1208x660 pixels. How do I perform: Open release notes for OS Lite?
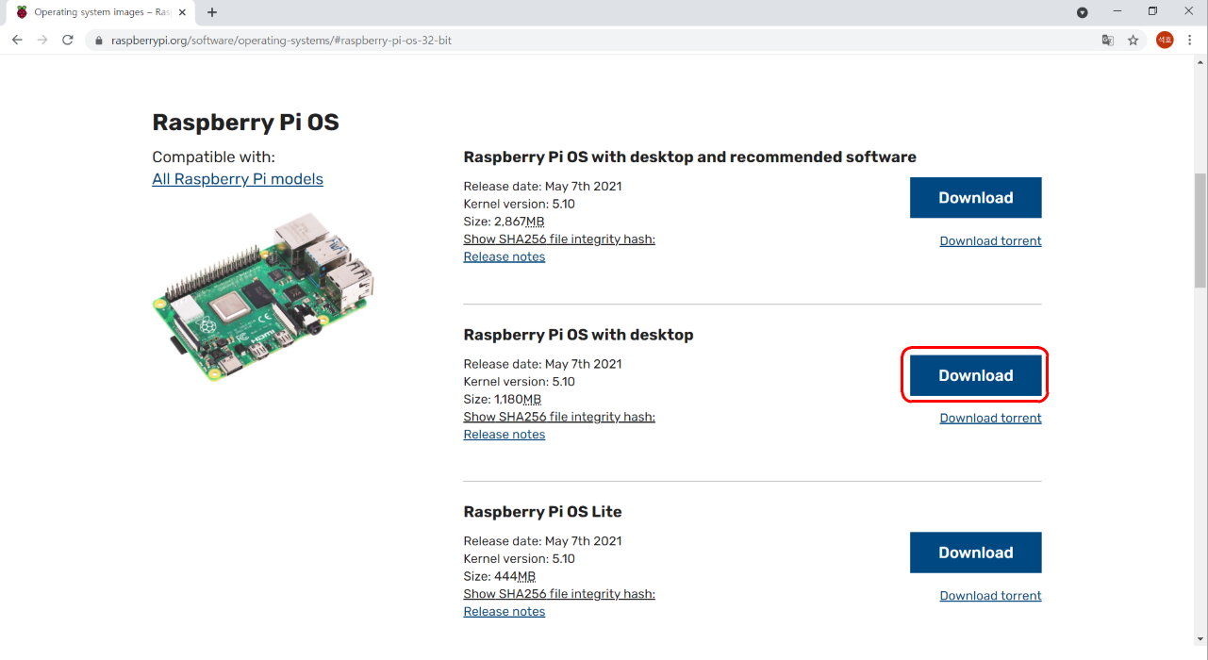[505, 612]
